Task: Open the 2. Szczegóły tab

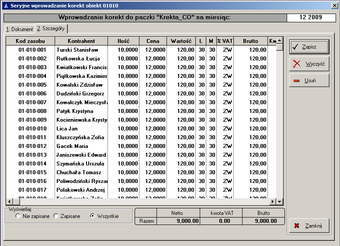Action: tap(51, 28)
